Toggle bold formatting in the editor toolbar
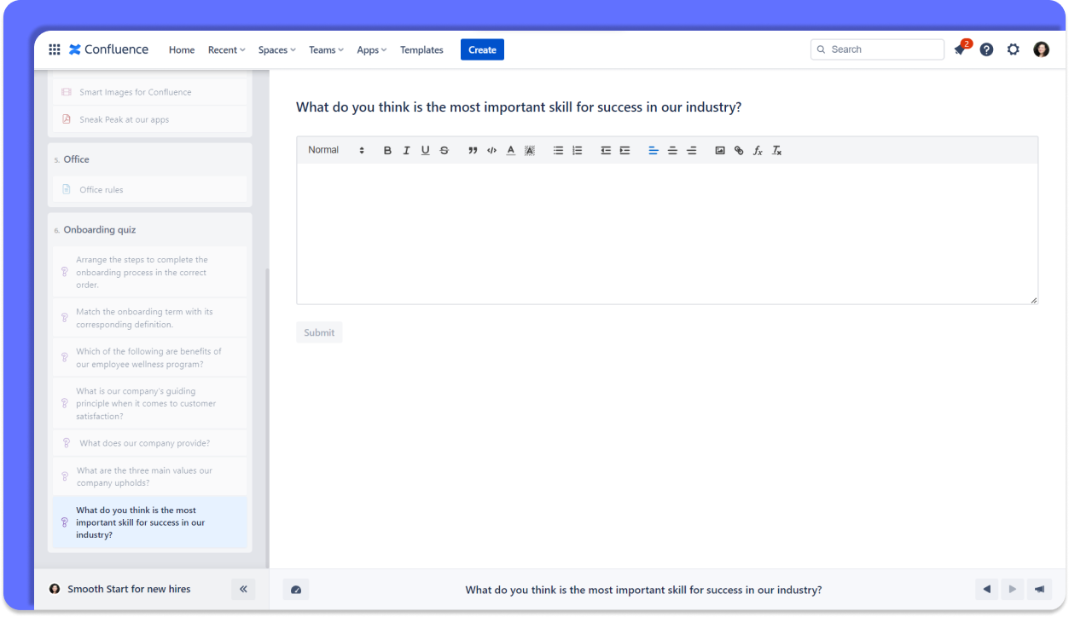1069x617 pixels. [387, 151]
